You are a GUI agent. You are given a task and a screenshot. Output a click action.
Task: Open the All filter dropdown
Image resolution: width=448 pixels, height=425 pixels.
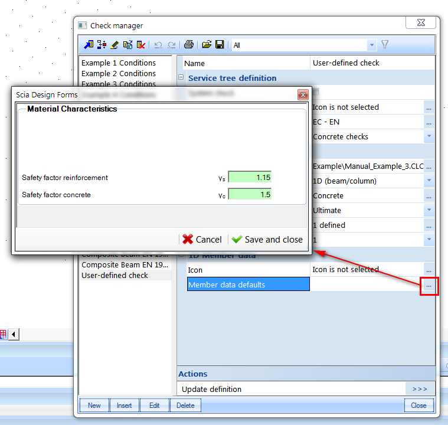[x=371, y=45]
